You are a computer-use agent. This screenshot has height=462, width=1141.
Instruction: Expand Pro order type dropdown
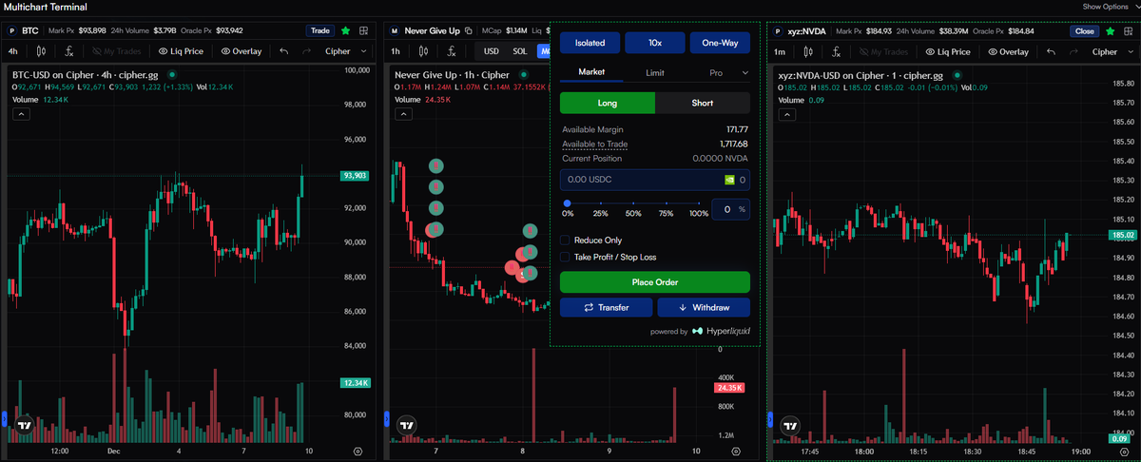(x=729, y=72)
